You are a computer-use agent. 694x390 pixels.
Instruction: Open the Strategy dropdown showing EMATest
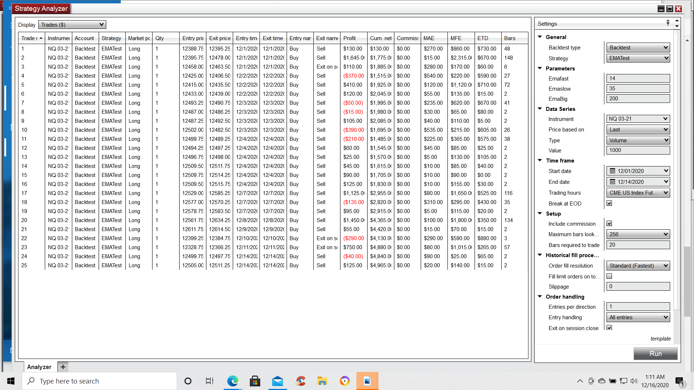tap(638, 58)
